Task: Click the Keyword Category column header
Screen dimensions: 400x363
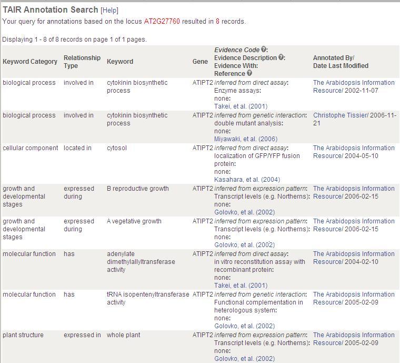Action: (x=30, y=62)
